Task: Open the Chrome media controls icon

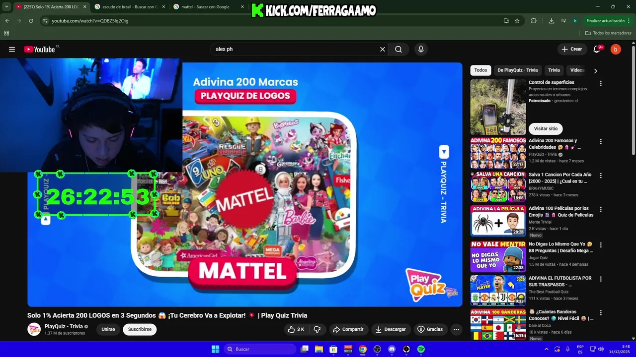Action: (563, 21)
